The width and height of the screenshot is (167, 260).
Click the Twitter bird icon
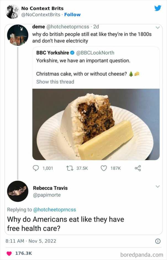[158, 8]
